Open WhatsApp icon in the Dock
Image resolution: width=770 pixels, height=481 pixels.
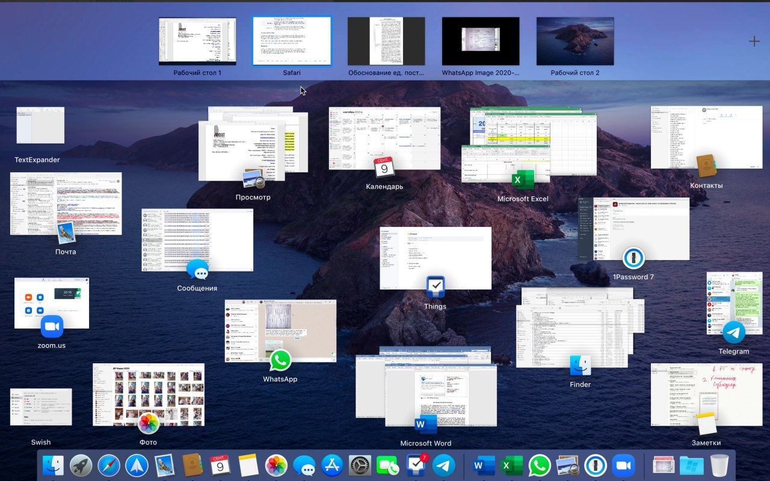click(540, 465)
